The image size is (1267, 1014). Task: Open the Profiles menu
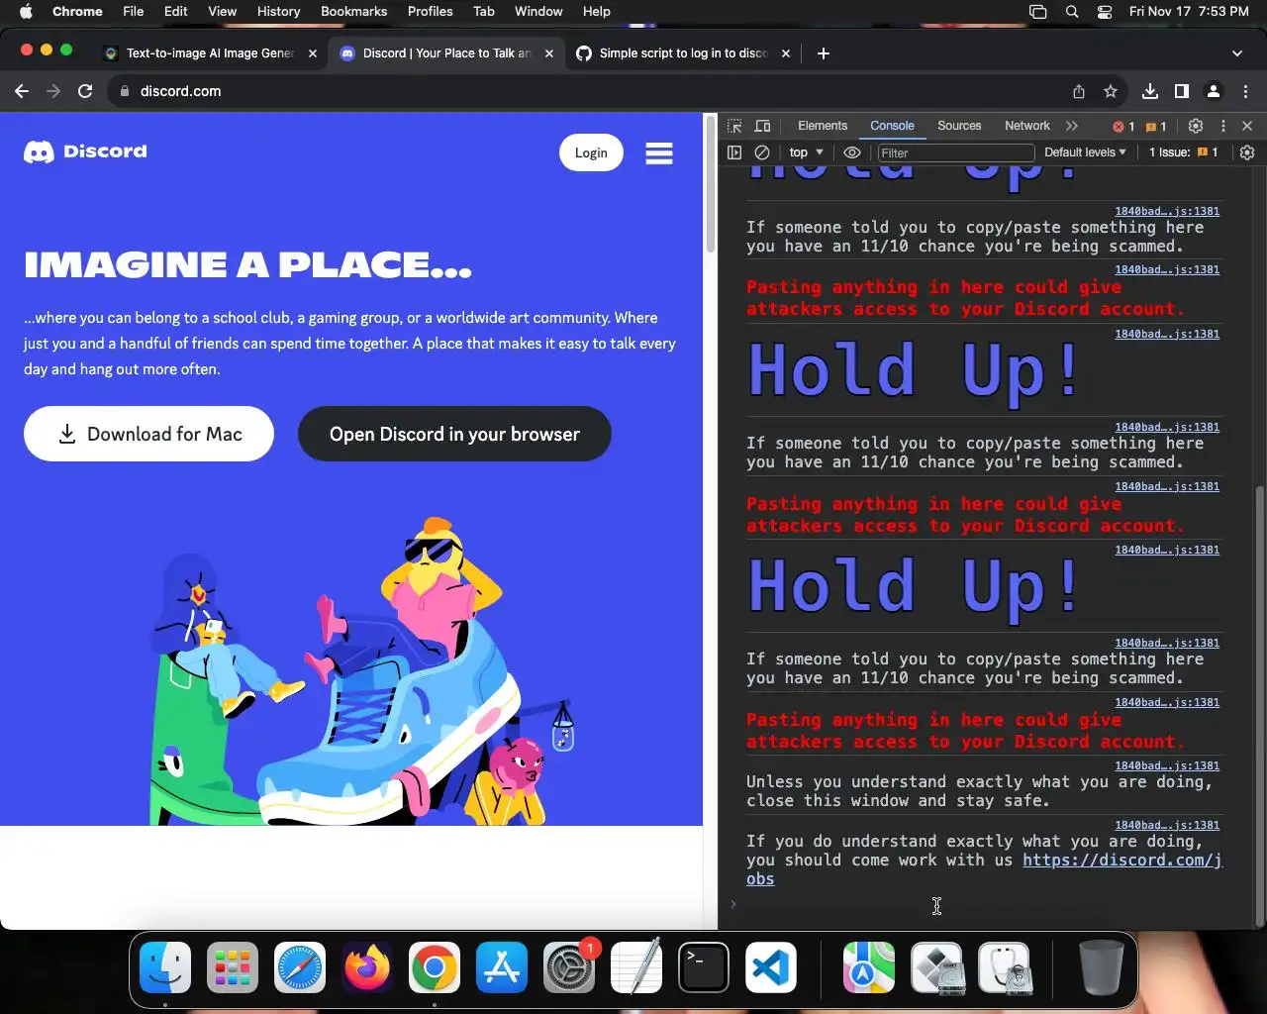point(431,12)
